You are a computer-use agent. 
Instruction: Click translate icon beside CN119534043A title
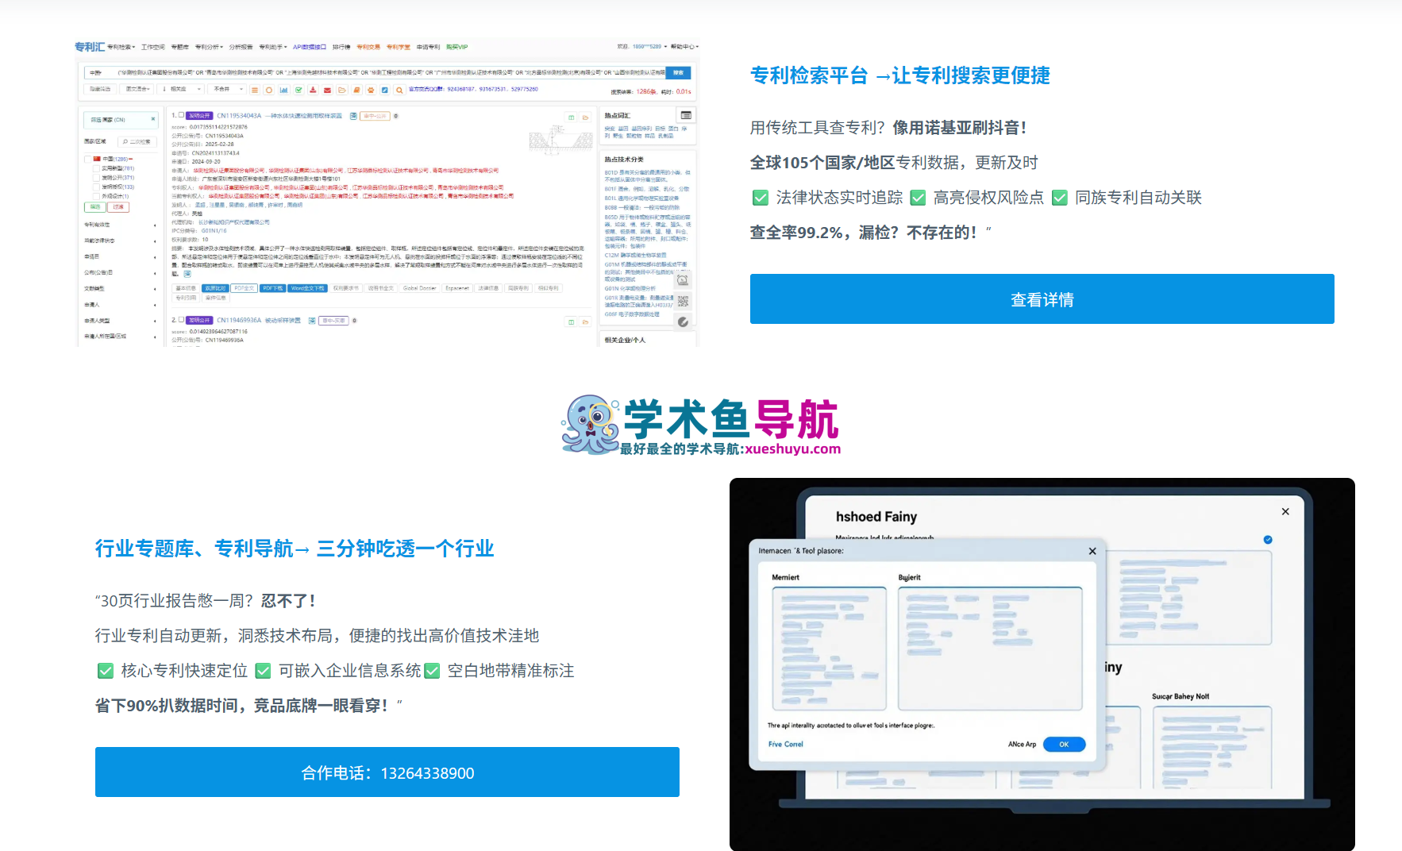click(353, 116)
